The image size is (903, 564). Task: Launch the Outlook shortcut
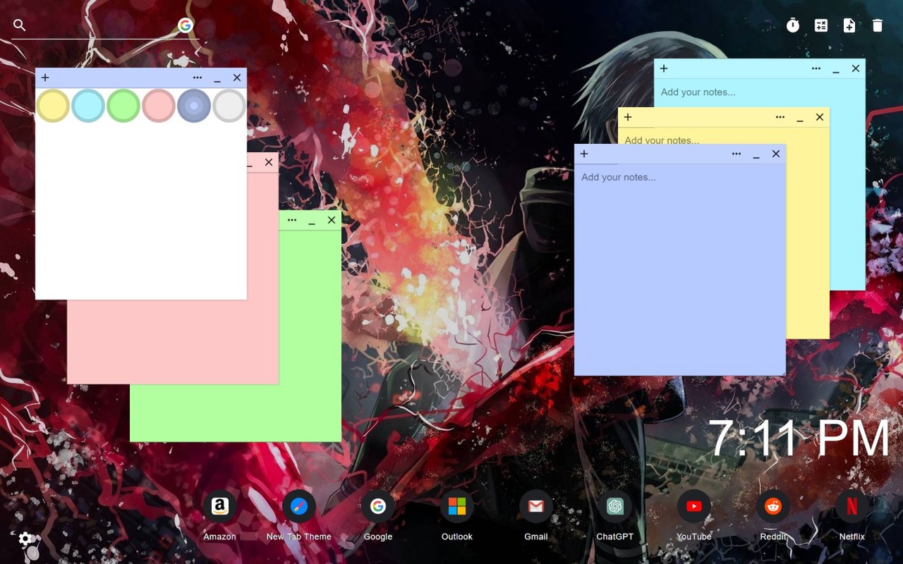[x=457, y=506]
